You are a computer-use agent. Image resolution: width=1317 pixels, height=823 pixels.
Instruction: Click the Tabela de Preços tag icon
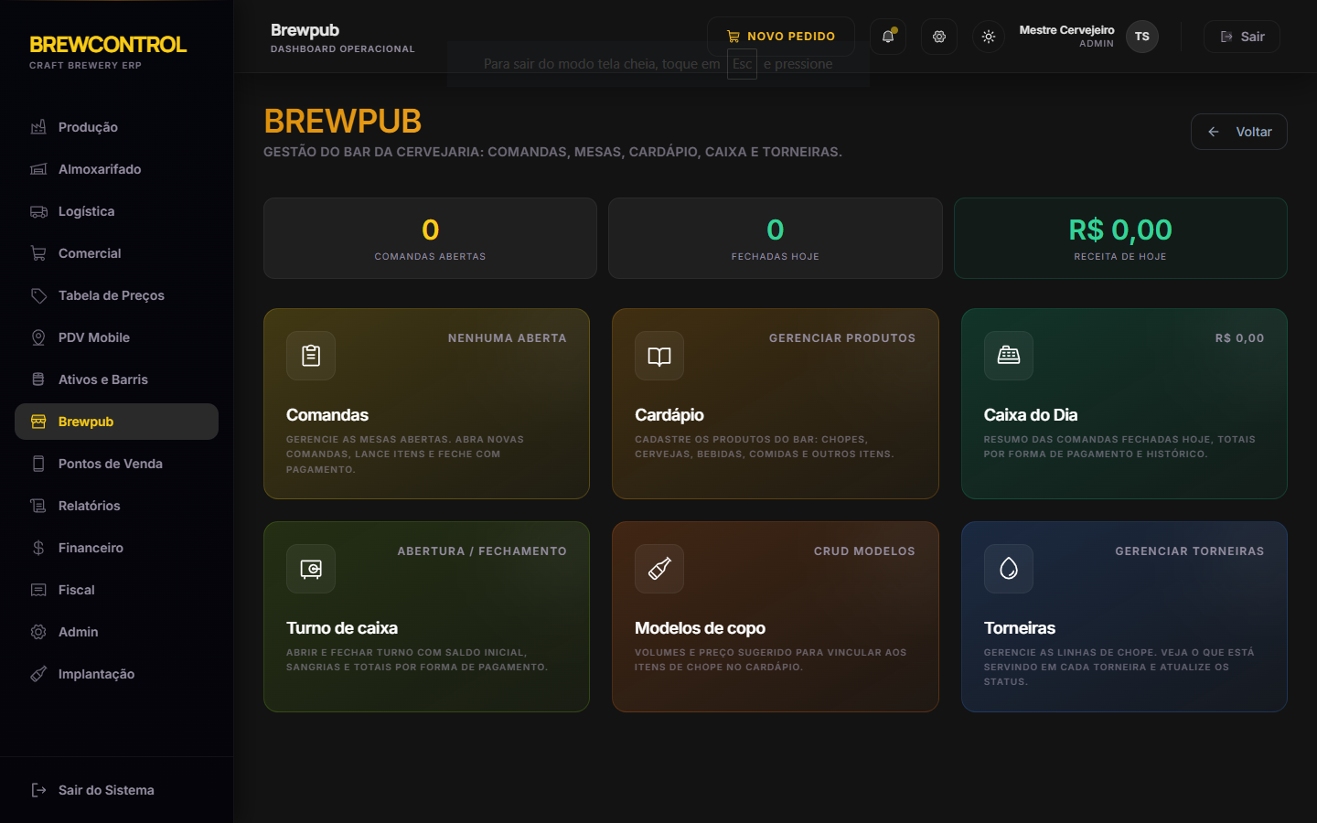point(38,295)
